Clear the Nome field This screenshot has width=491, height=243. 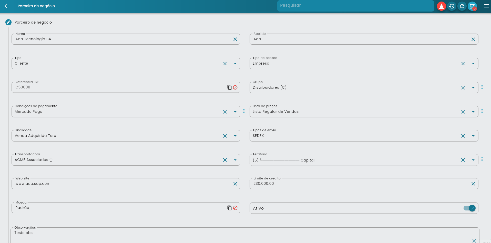click(x=235, y=39)
